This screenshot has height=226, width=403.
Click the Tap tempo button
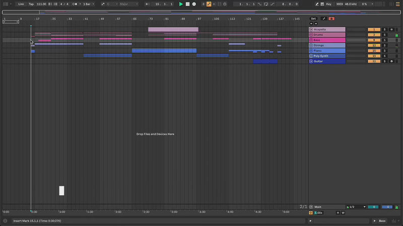pos(31,4)
